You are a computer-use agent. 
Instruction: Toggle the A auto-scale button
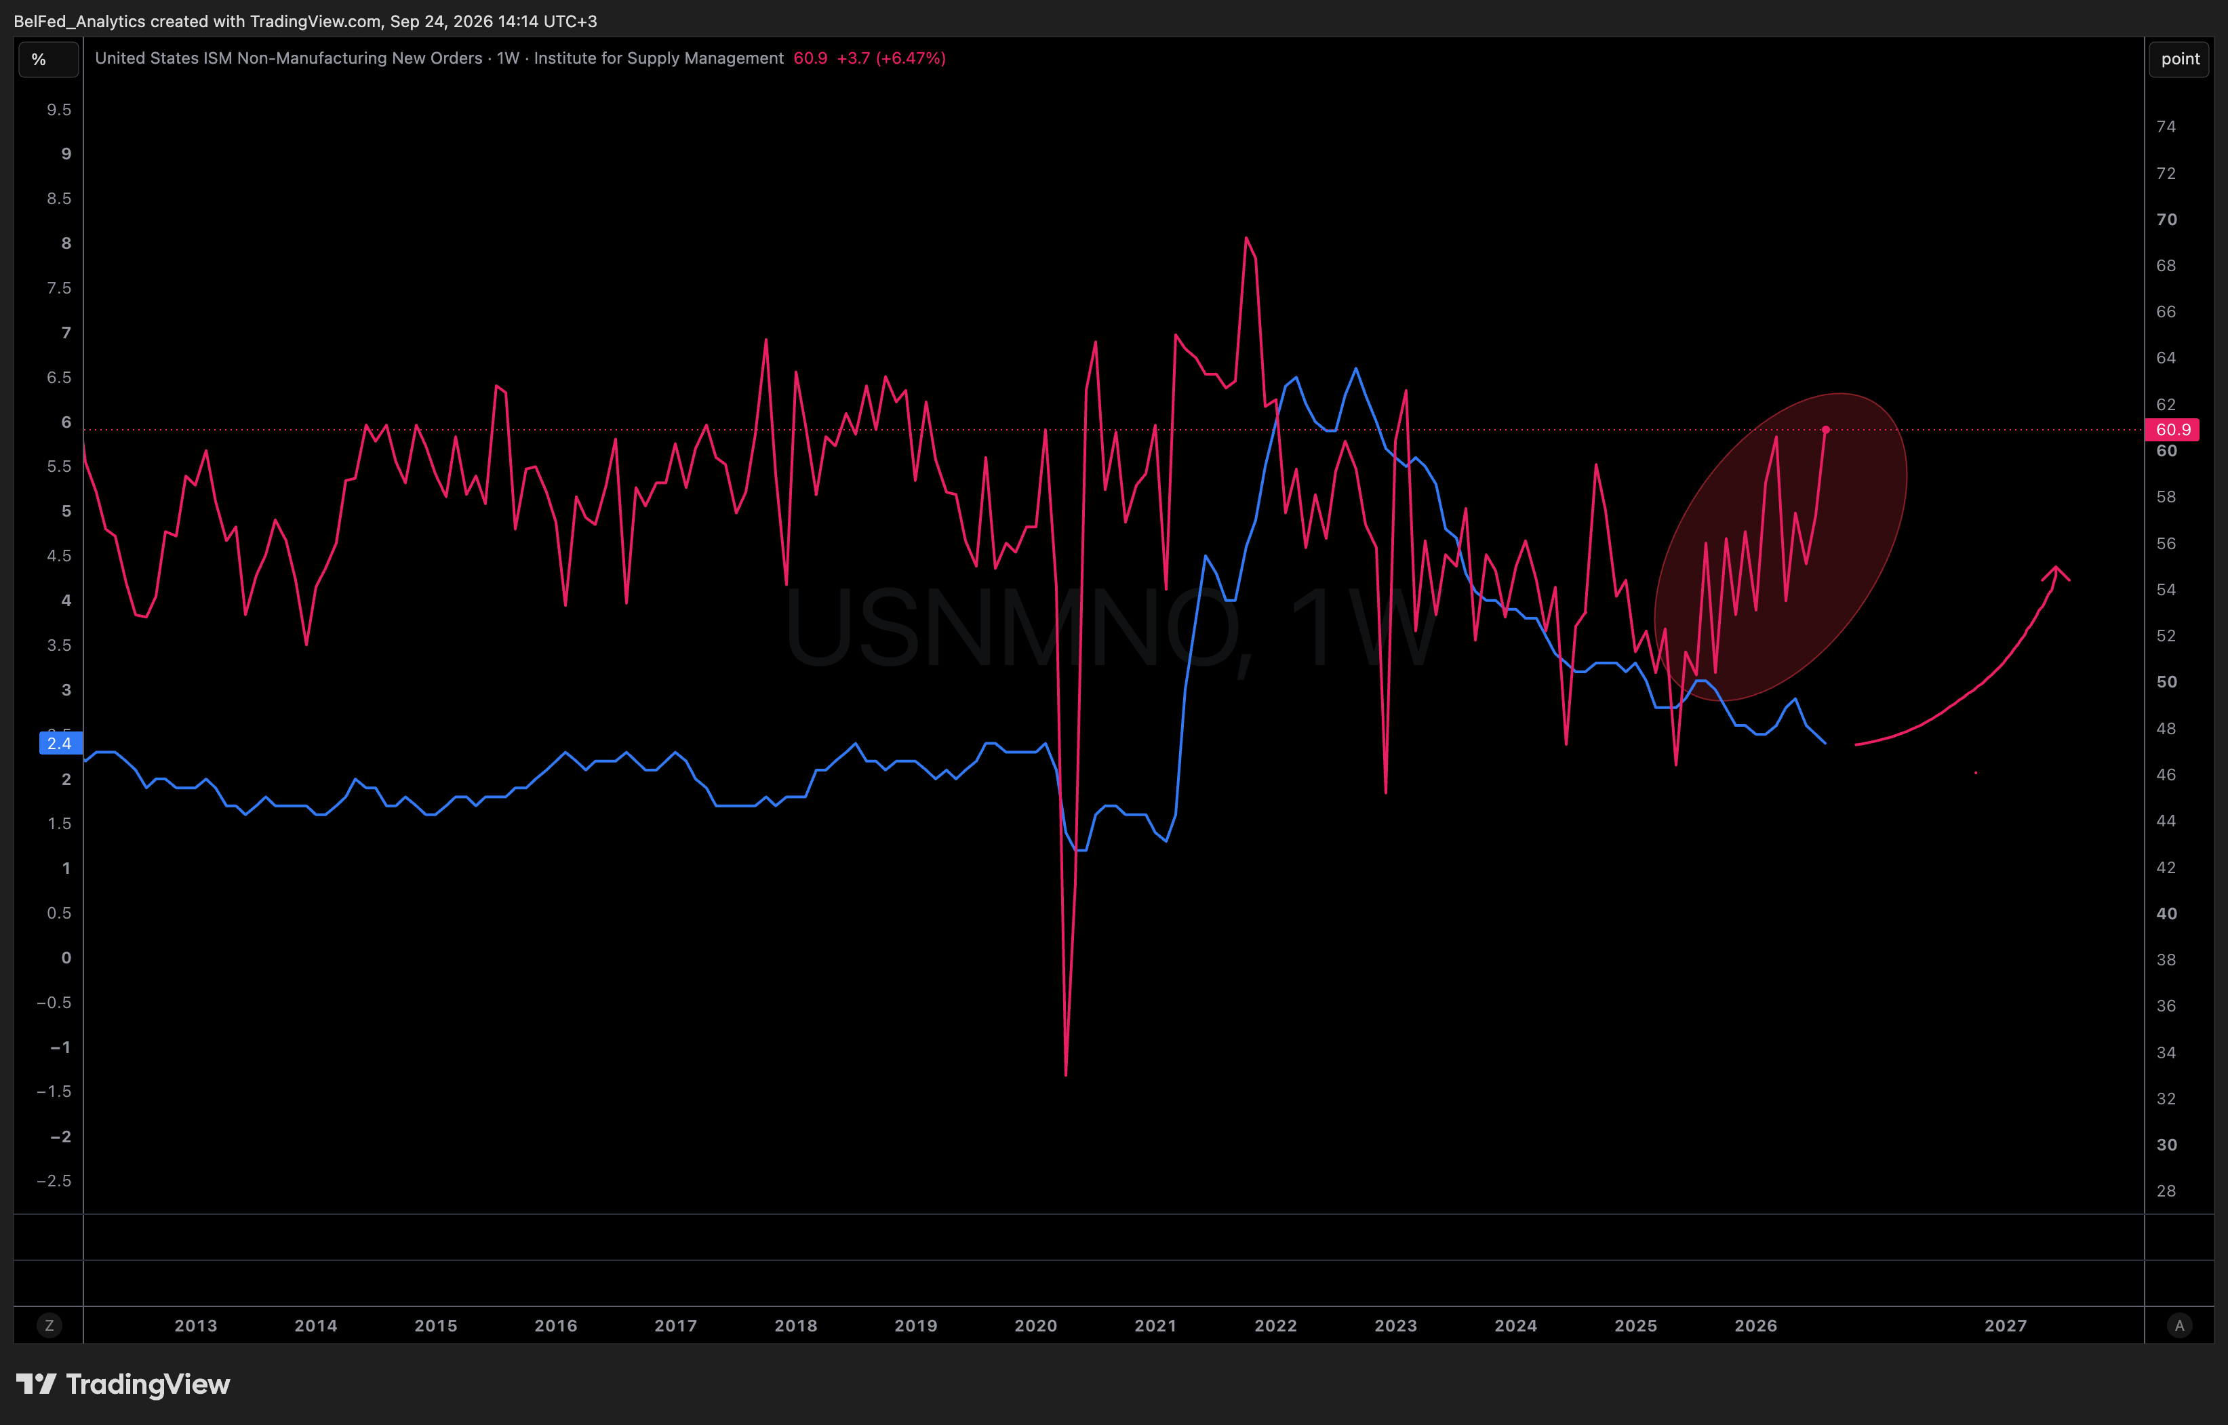(x=2179, y=1325)
